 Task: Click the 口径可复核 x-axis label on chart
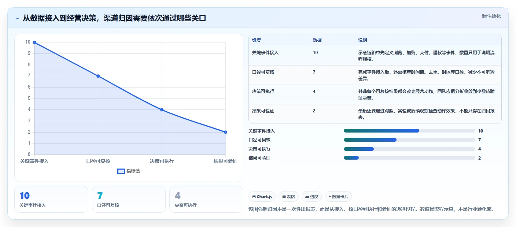click(98, 161)
